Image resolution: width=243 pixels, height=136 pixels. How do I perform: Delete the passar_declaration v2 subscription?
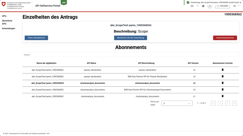pos(223,70)
